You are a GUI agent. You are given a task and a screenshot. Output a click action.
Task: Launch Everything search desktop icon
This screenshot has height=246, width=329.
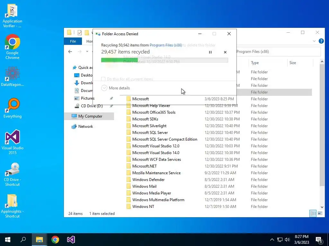12,108
